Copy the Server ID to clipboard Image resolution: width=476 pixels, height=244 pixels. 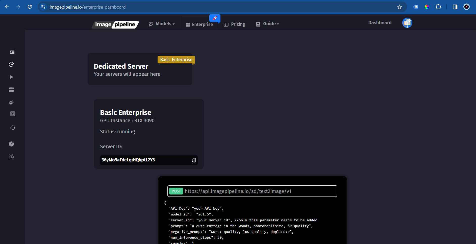[x=194, y=160]
